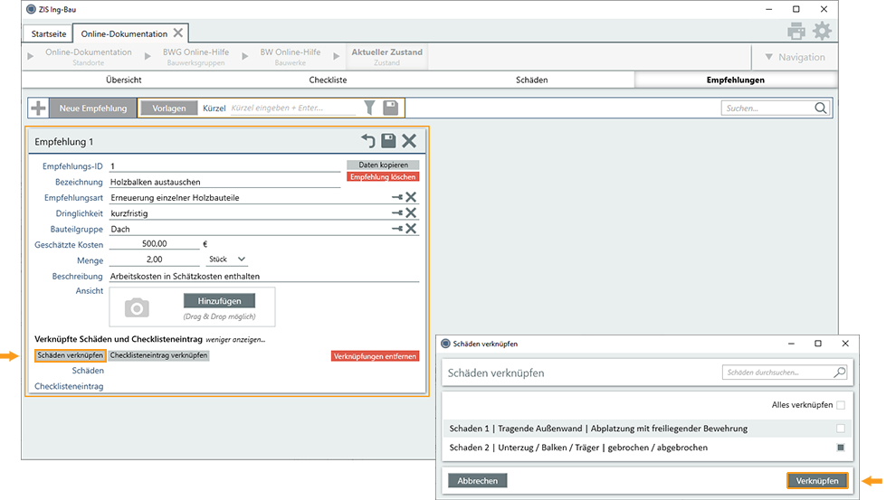The width and height of the screenshot is (886, 500).
Task: Click the printer icon at top right
Action: pyautogui.click(x=796, y=32)
